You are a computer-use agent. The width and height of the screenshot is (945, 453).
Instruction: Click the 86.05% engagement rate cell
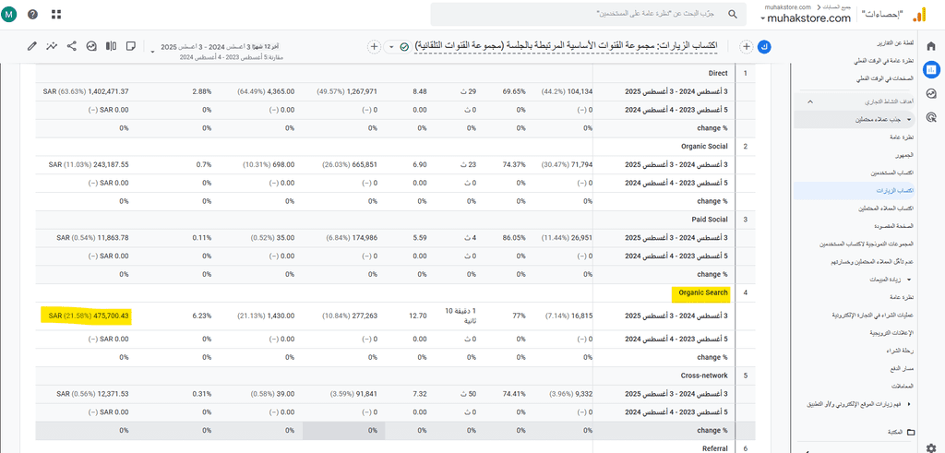coord(513,237)
